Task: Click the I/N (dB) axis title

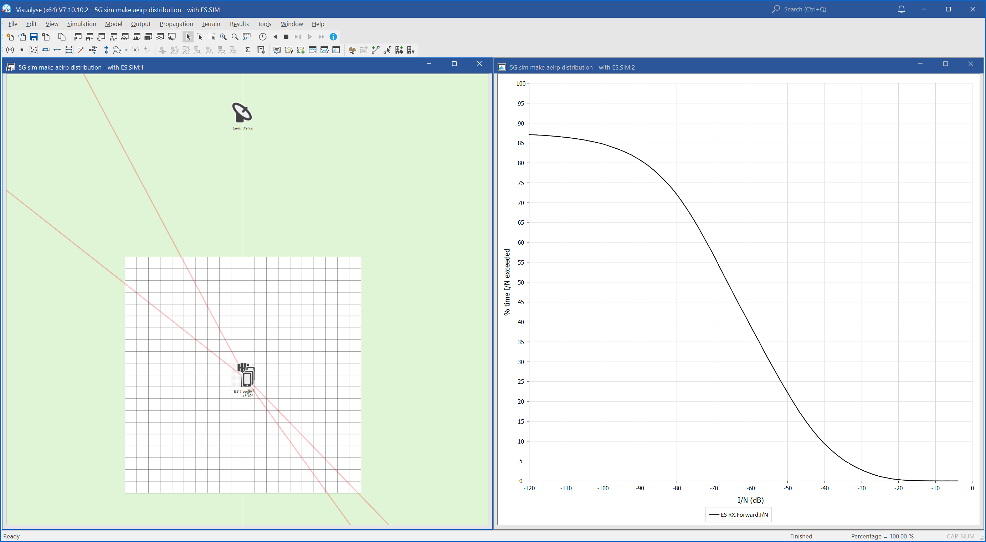Action: (x=750, y=500)
